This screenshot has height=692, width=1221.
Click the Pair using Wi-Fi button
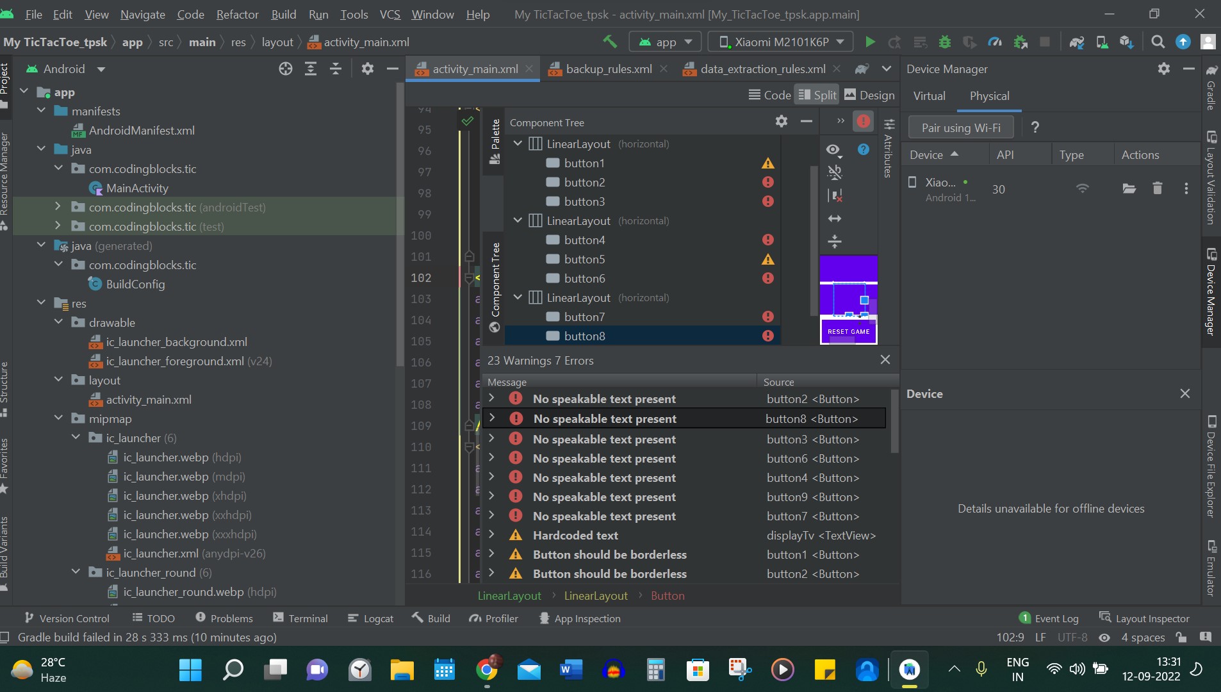(x=960, y=128)
